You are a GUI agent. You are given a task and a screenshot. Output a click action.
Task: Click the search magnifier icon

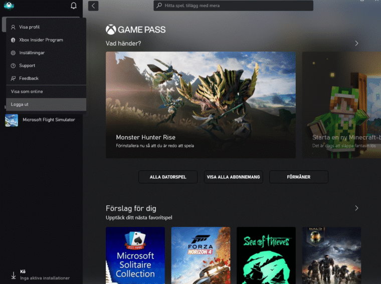(x=159, y=6)
